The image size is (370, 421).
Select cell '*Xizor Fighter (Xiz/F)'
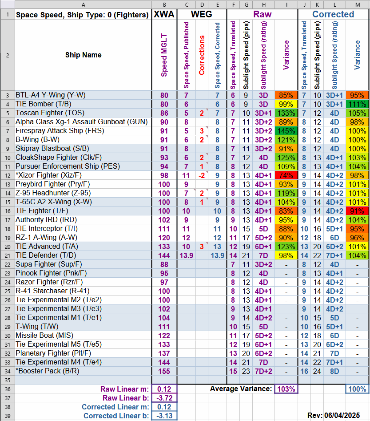(x=84, y=175)
